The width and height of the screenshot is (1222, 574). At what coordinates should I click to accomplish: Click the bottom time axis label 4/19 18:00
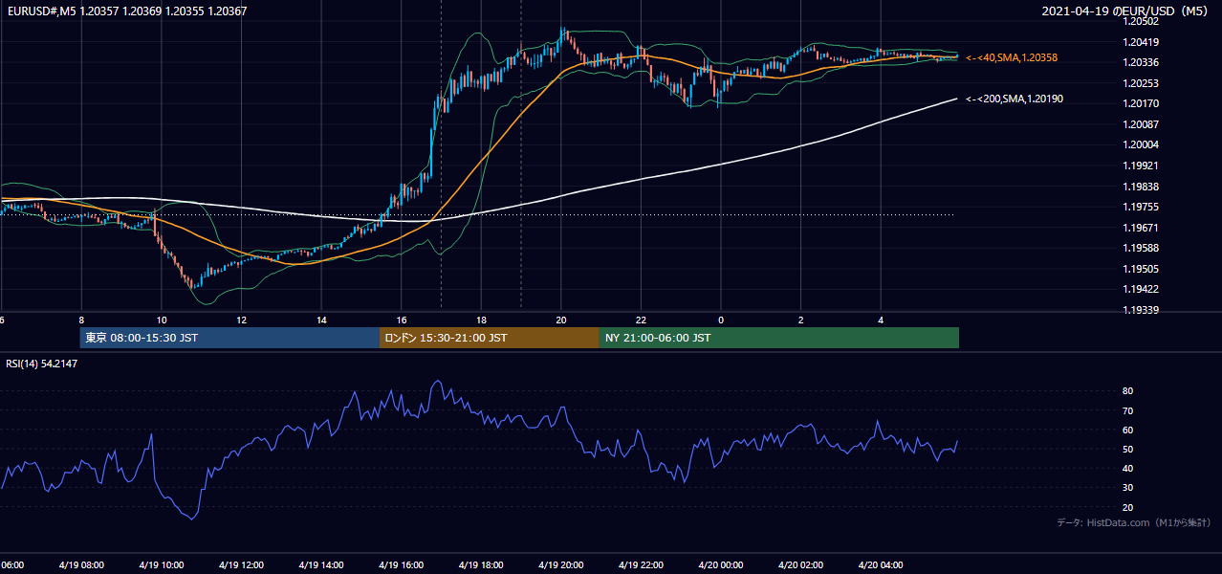click(481, 565)
